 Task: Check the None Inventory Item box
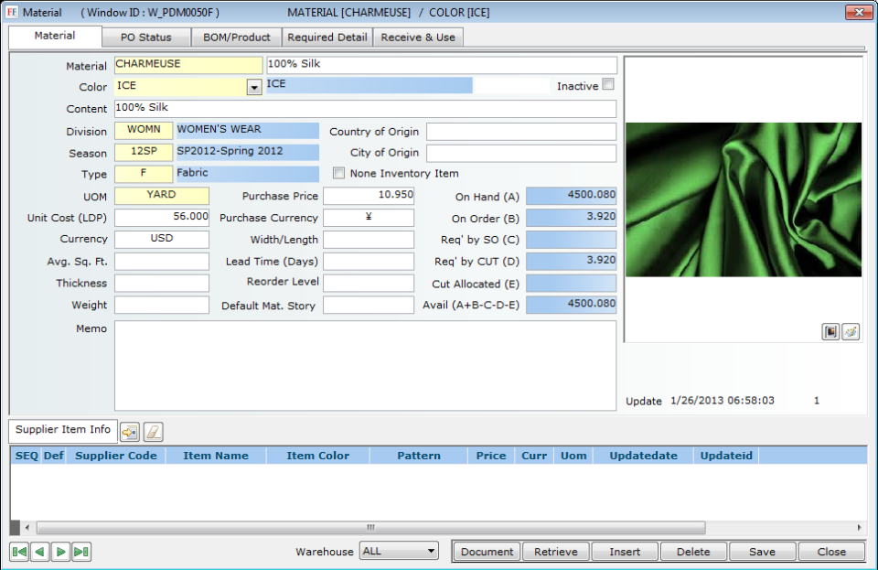coord(338,173)
